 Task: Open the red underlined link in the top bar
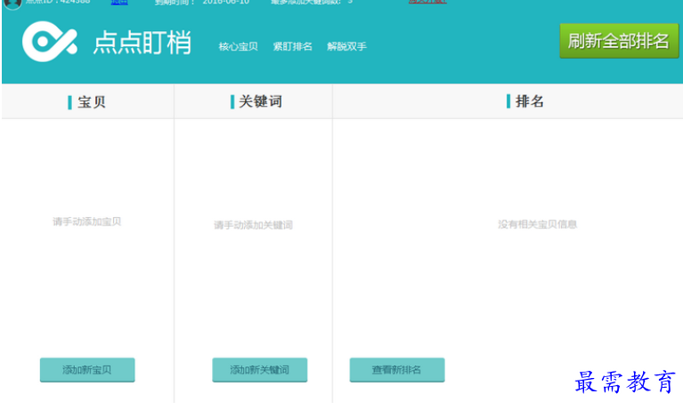pos(427,2)
